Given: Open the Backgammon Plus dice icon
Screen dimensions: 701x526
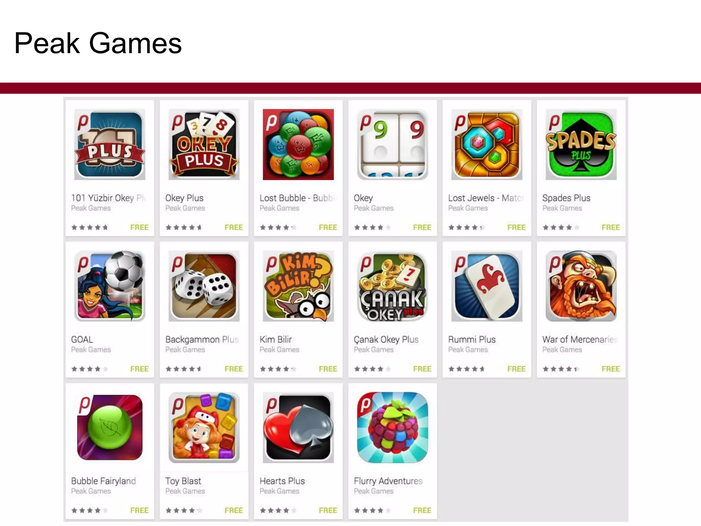Looking at the screenshot, I should point(204,286).
